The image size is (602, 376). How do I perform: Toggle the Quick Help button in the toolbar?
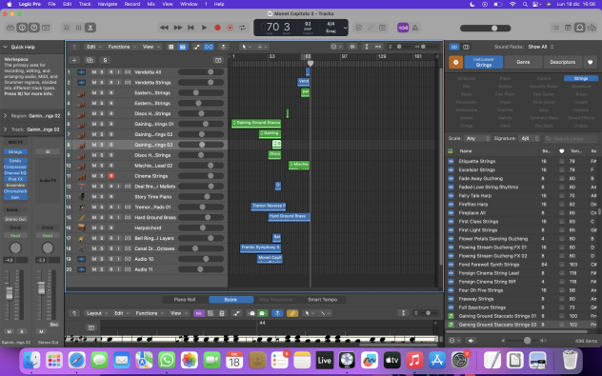coord(33,28)
